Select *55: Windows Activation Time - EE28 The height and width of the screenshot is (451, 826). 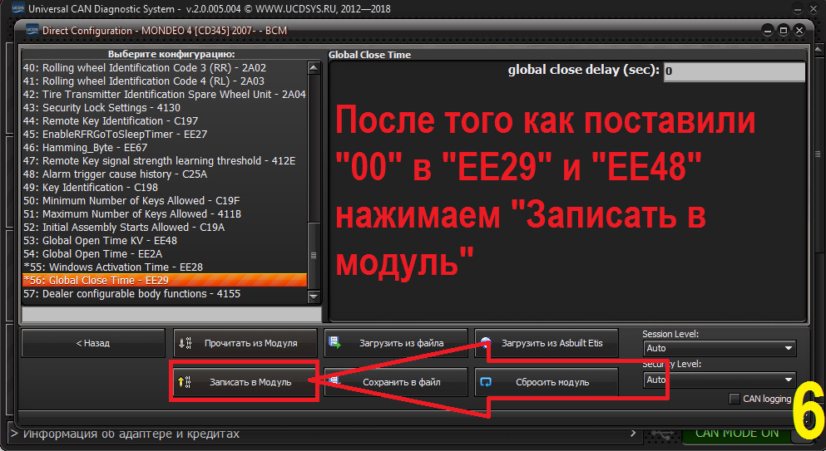[165, 267]
